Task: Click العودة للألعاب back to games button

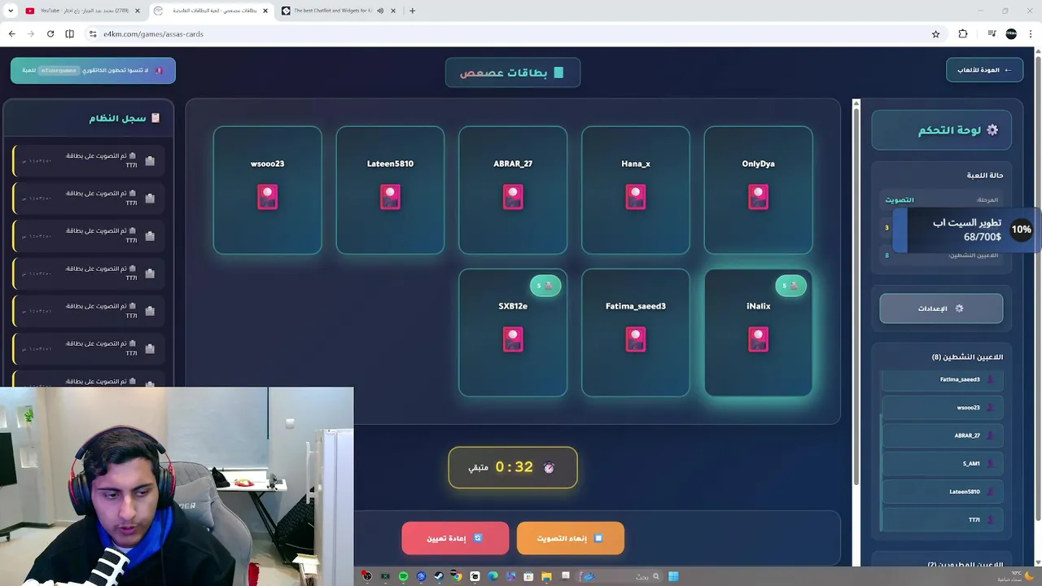Action: coord(984,70)
